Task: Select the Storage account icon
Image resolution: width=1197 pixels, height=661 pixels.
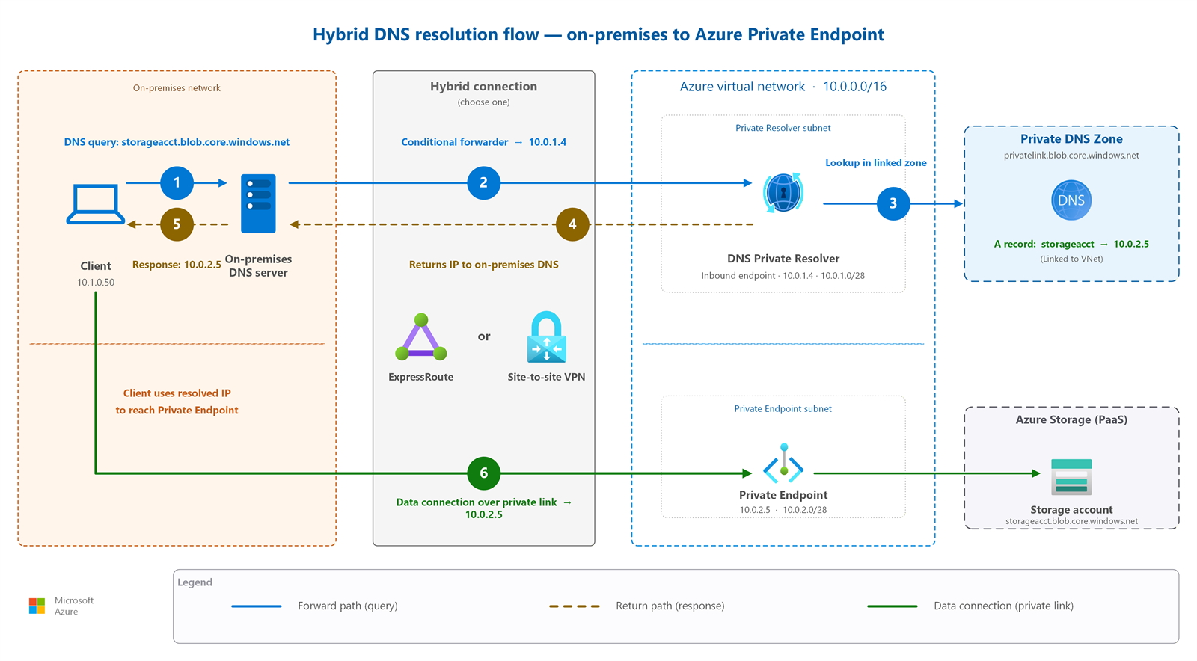Action: point(1071,477)
